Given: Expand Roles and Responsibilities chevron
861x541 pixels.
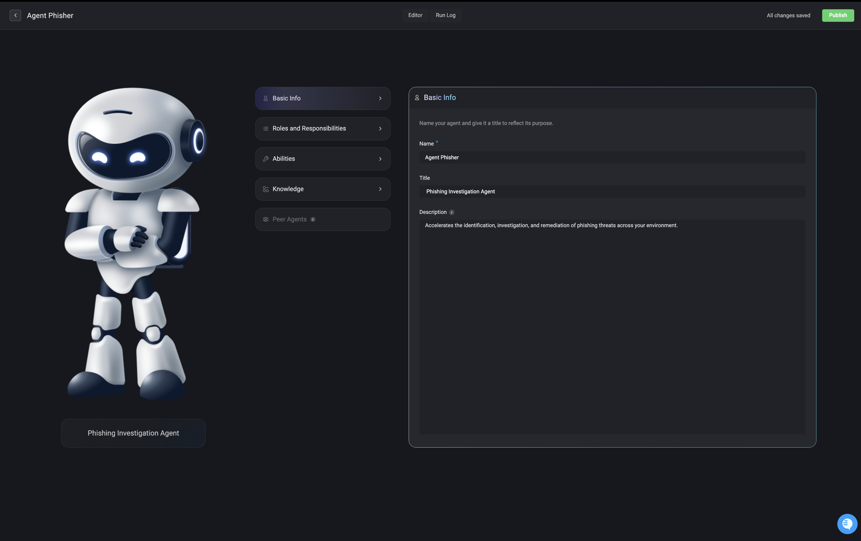Looking at the screenshot, I should [x=380, y=129].
